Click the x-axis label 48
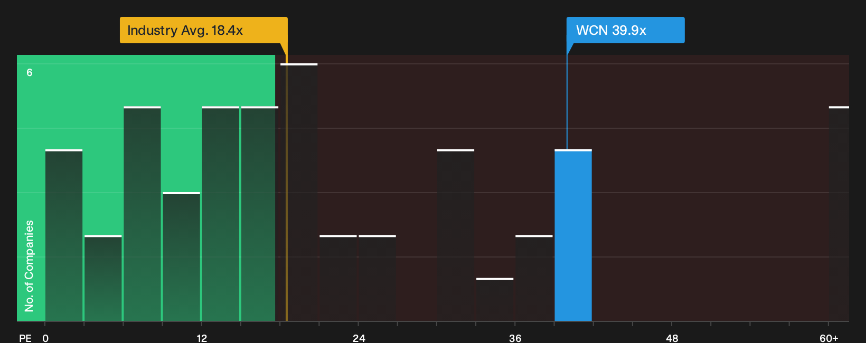The image size is (866, 343). pos(672,338)
